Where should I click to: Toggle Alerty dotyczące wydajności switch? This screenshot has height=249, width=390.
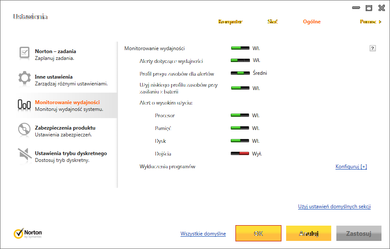tap(240, 60)
